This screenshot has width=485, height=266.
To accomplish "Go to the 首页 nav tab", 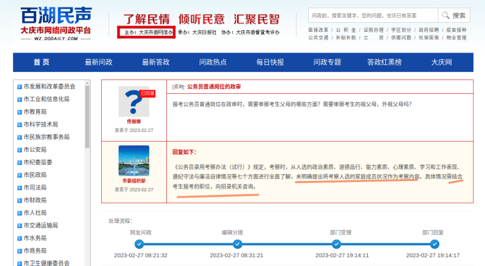I will coord(42,62).
